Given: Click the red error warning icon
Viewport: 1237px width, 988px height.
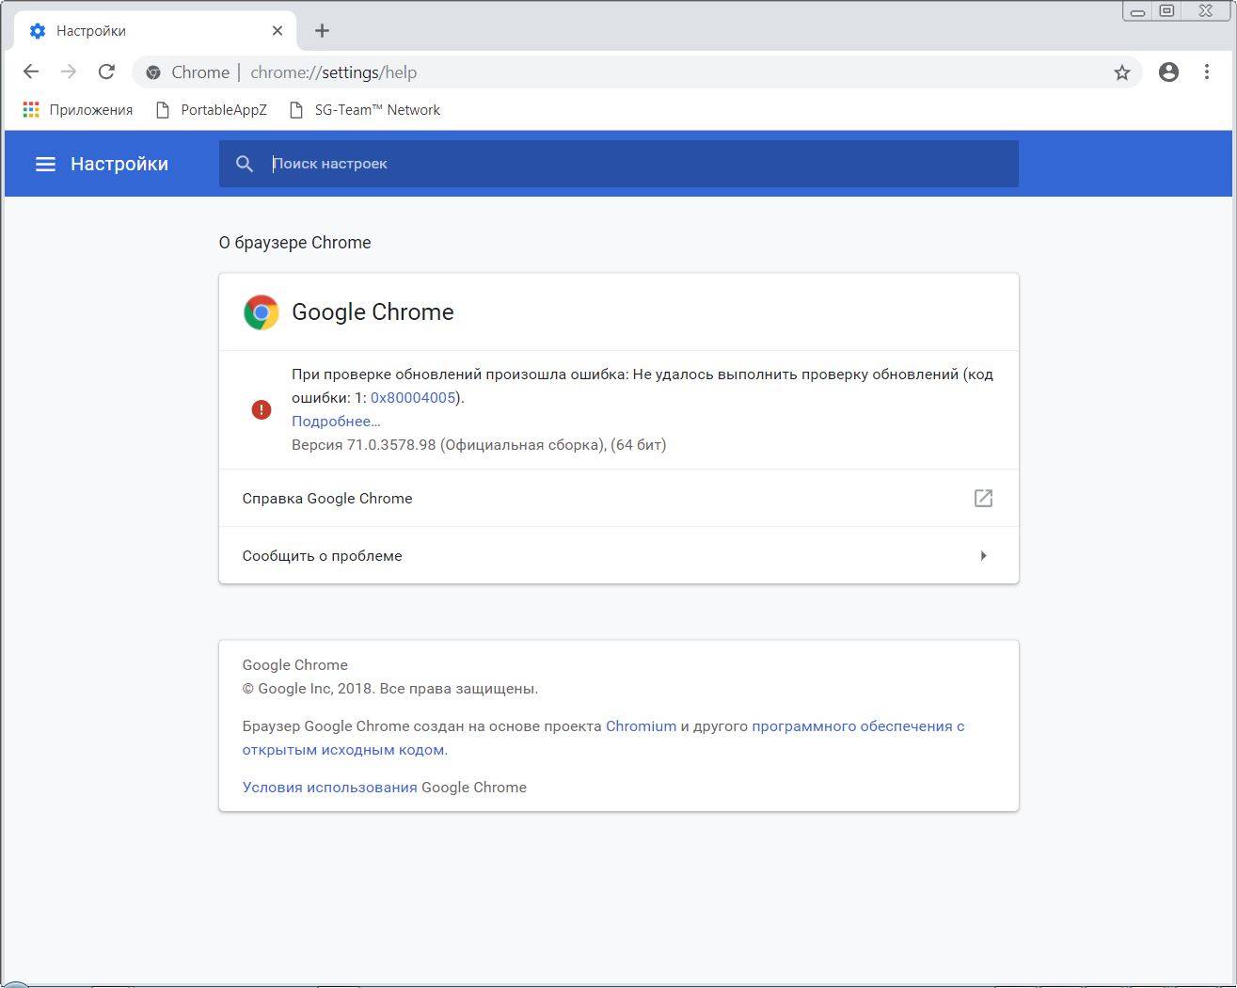Looking at the screenshot, I should coord(262,409).
